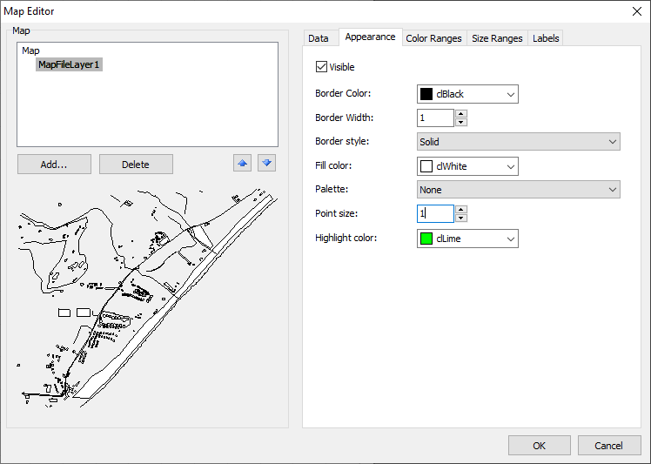The height and width of the screenshot is (464, 651).
Task: Open the Border style dropdown
Action: pyautogui.click(x=518, y=142)
